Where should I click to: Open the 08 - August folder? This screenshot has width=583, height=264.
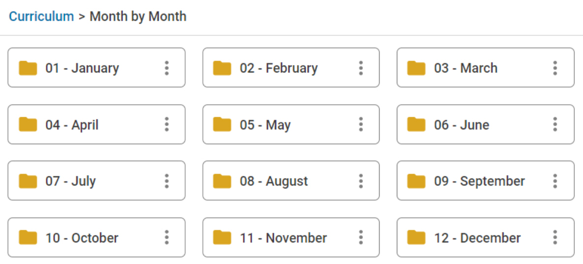[x=274, y=181]
